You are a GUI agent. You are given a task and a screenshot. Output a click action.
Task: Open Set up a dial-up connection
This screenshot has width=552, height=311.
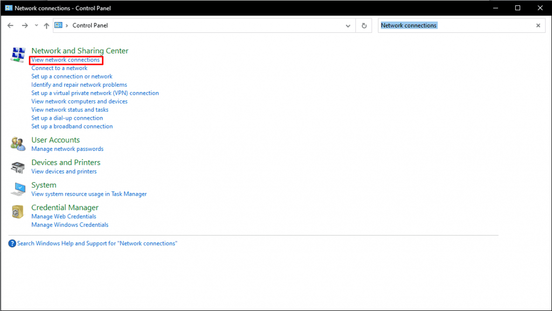[x=67, y=118]
